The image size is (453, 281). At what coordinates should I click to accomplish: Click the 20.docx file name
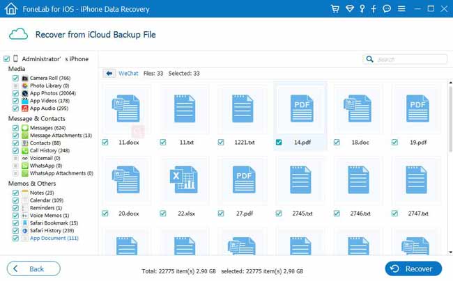point(128,214)
